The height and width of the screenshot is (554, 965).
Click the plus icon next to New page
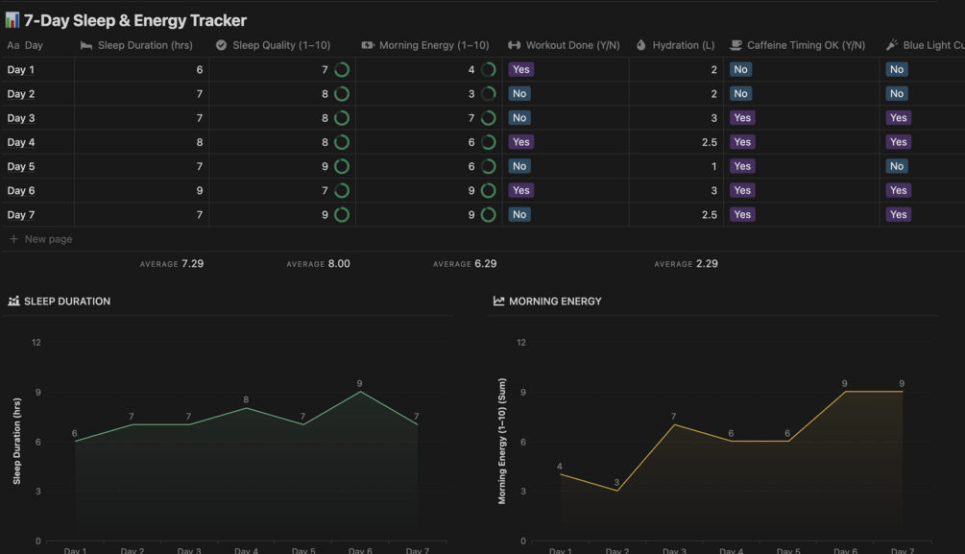[13, 239]
